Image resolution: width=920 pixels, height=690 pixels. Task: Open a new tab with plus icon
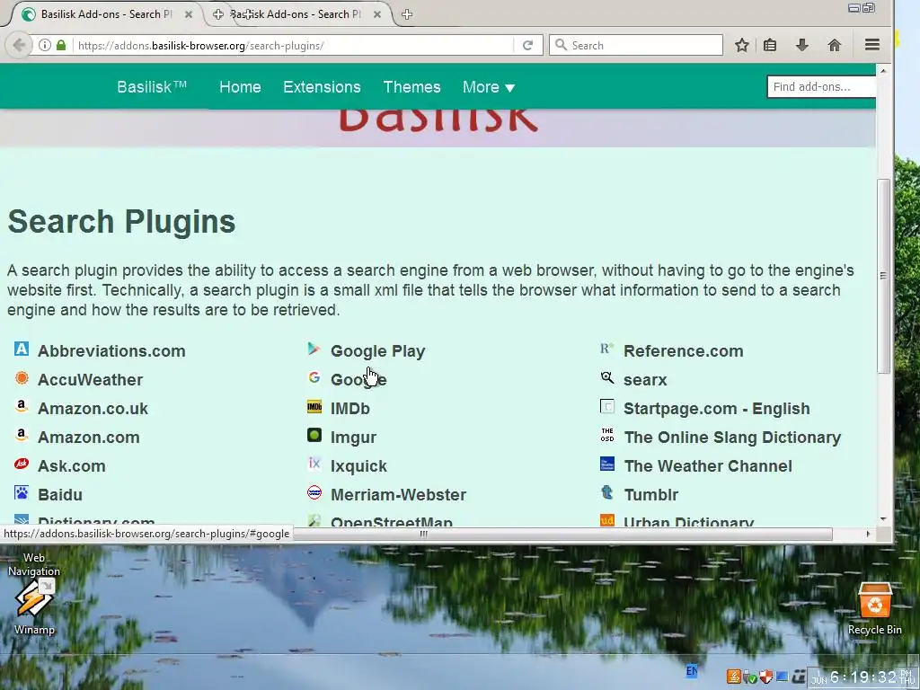coord(407,14)
